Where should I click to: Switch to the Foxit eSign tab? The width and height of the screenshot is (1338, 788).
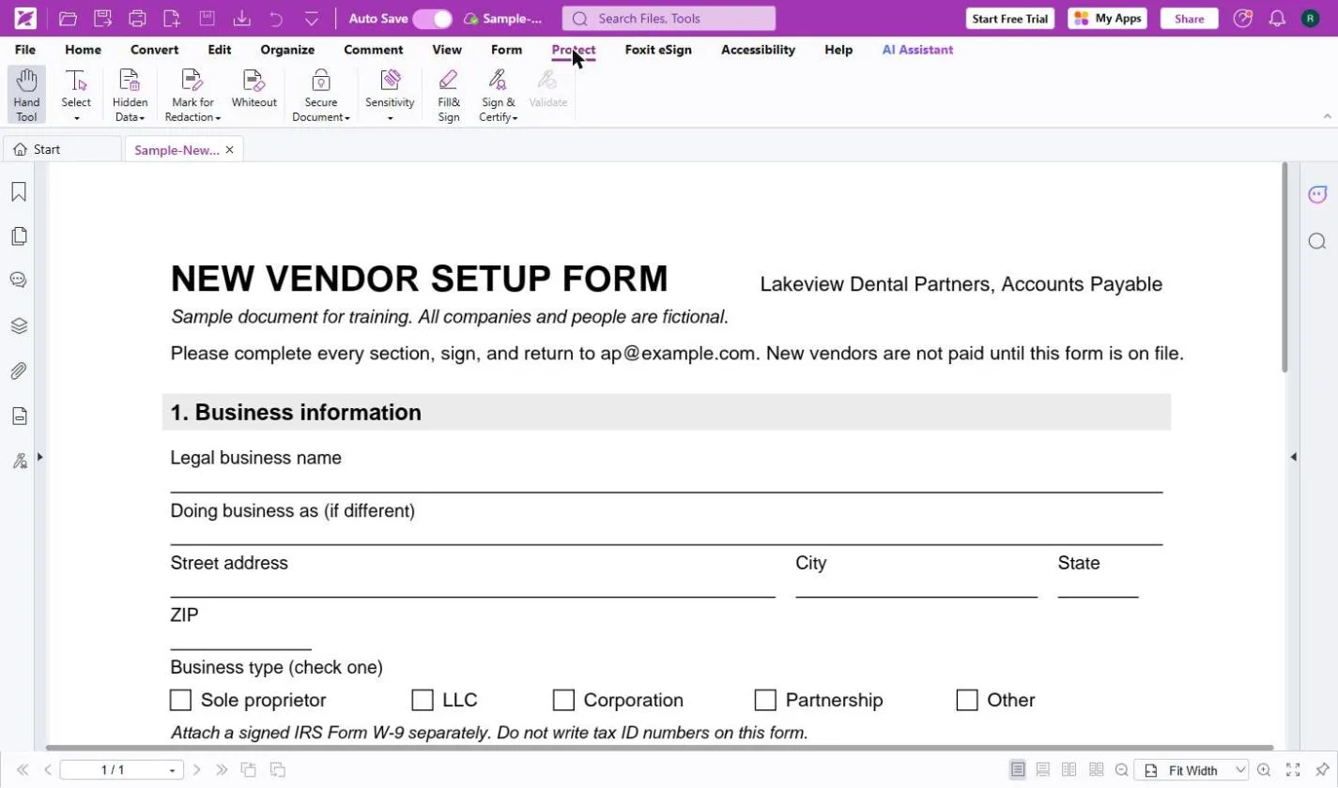[658, 50]
